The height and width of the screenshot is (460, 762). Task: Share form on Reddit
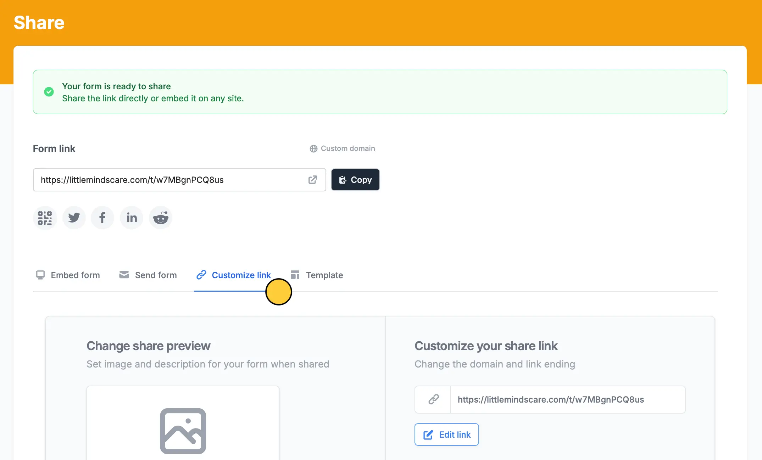click(x=161, y=218)
